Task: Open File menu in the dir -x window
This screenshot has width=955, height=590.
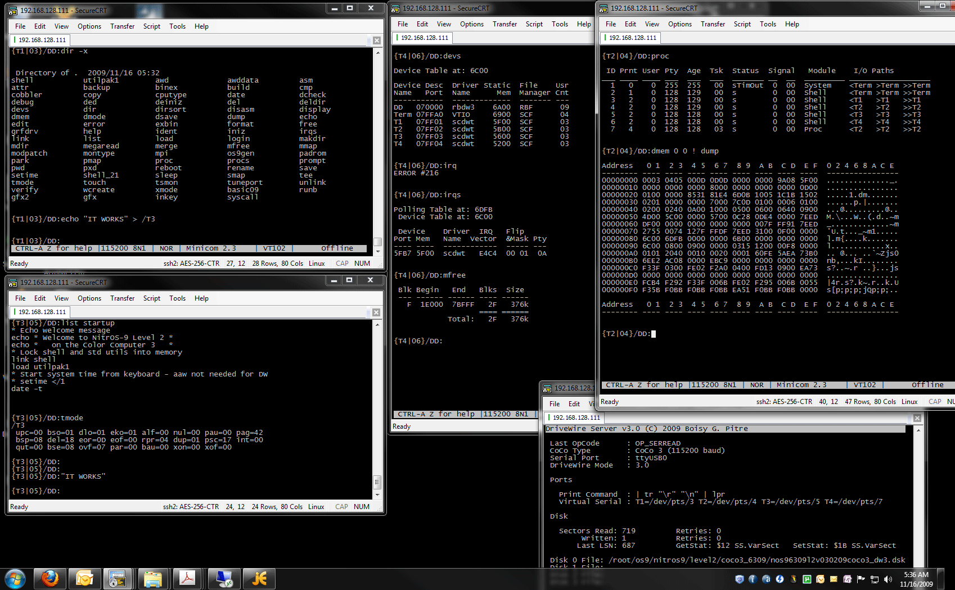Action: pos(20,26)
